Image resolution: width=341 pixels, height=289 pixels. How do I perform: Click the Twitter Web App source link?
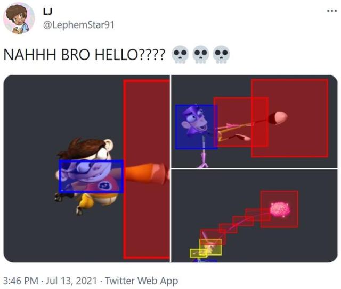tap(142, 280)
